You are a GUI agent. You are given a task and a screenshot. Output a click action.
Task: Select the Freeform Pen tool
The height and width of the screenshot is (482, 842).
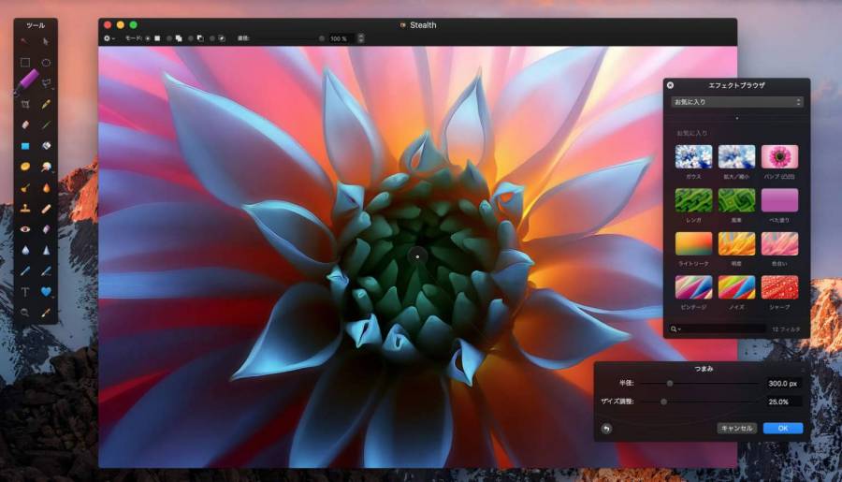click(x=46, y=270)
